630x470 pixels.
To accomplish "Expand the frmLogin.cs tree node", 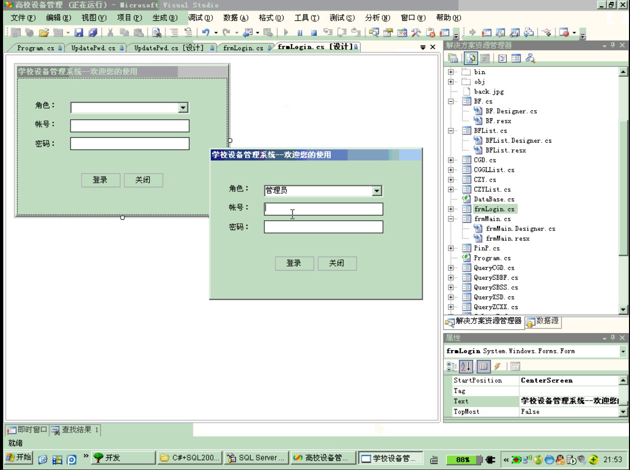I will click(450, 209).
